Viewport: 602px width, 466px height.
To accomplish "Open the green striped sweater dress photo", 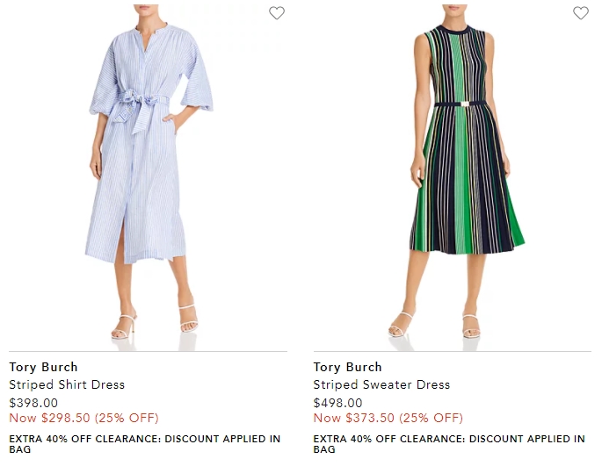I will coord(453,176).
